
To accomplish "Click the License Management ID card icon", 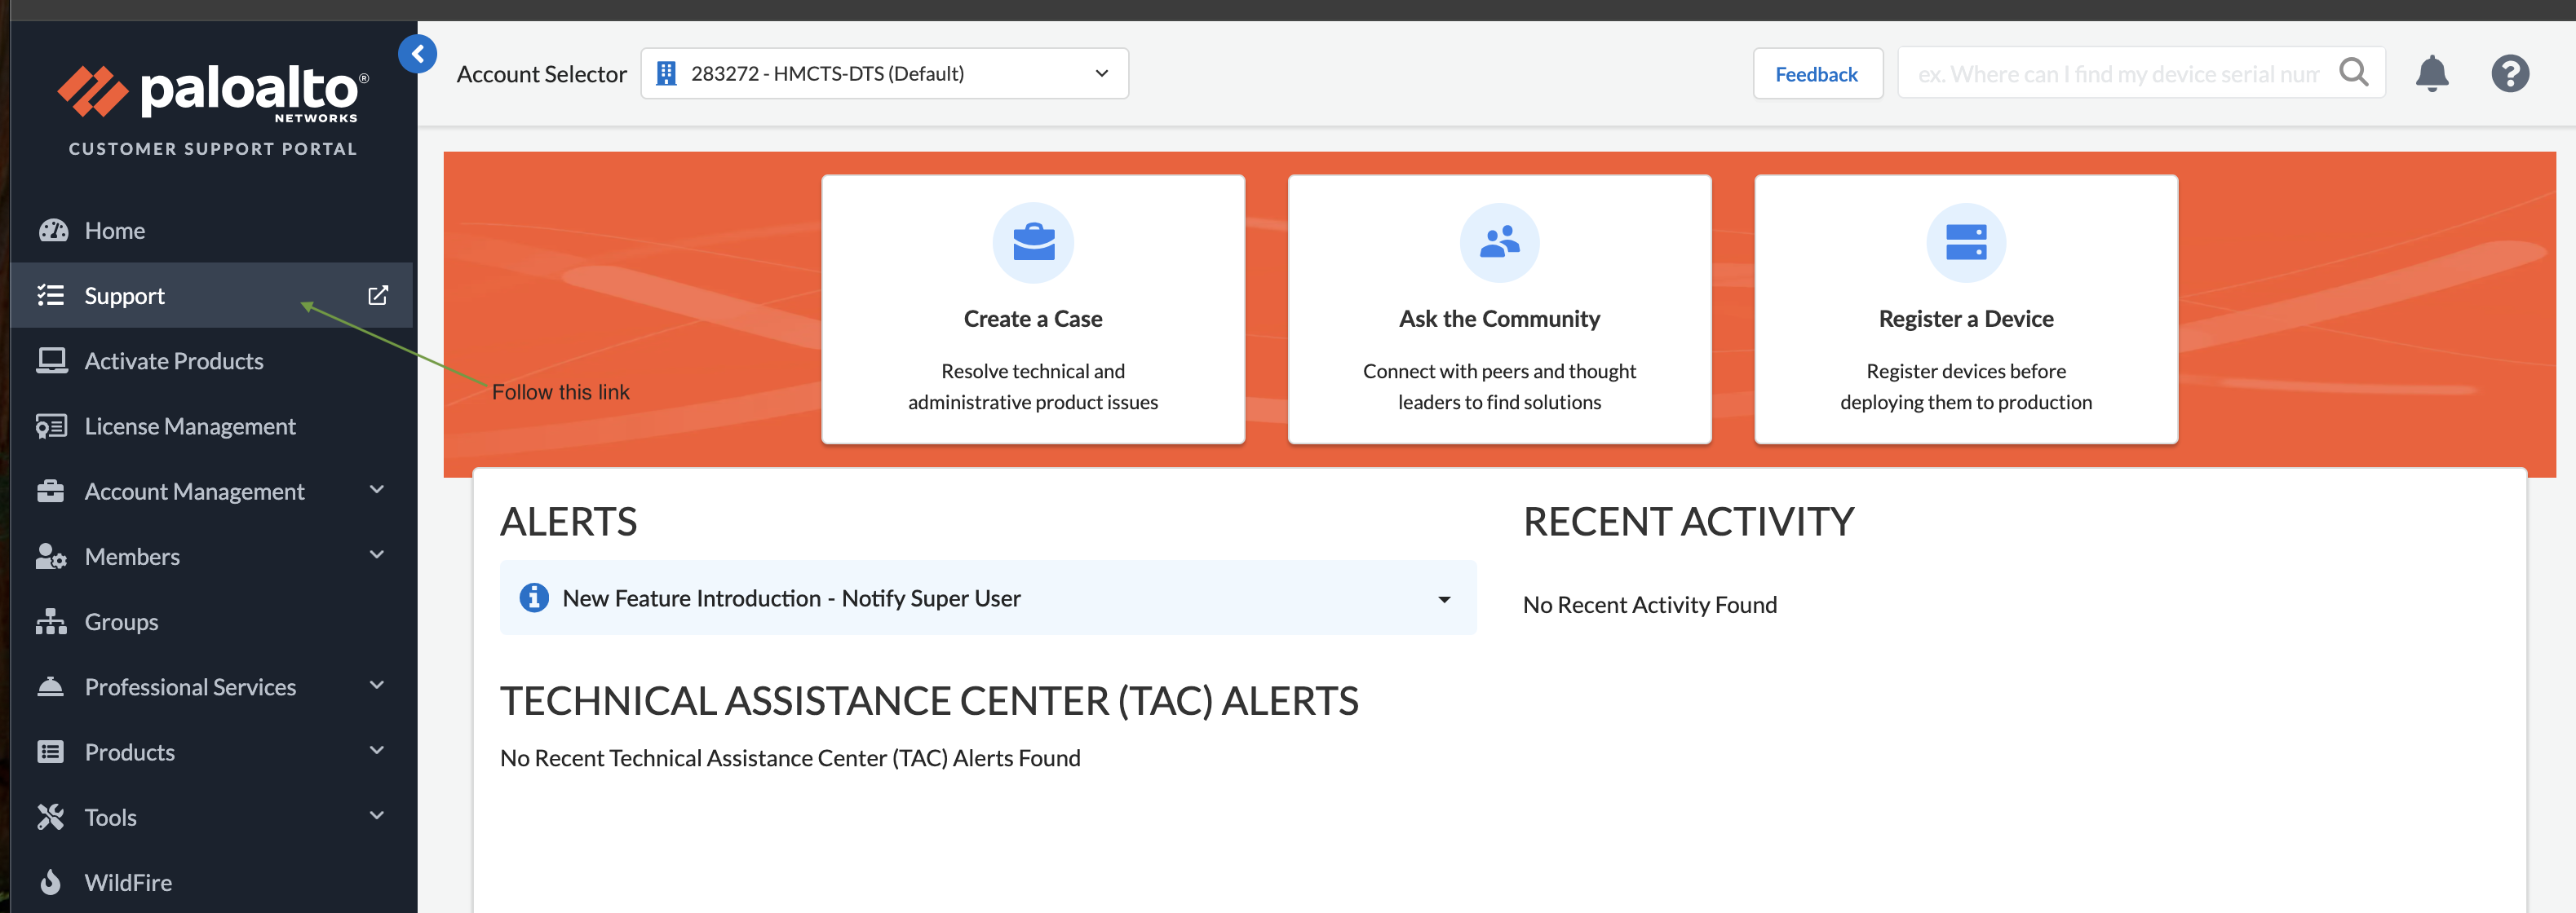I will pos(52,426).
